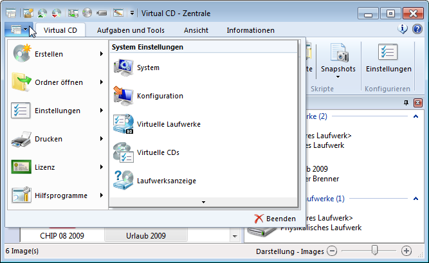Click the eject CD red arrow icon
This screenshot has width=429, height=263.
pyautogui.click(x=57, y=13)
